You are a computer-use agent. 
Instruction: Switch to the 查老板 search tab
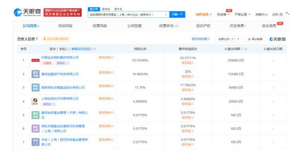click(x=106, y=9)
